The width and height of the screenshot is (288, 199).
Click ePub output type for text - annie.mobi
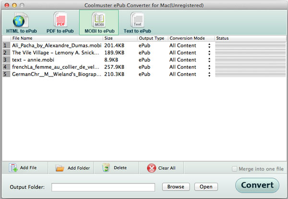point(144,60)
